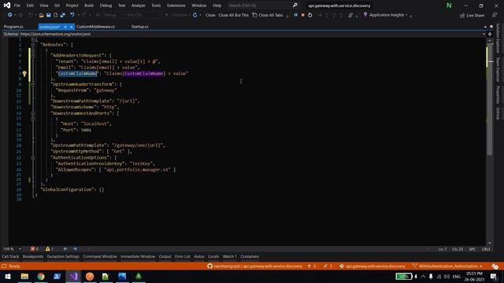Open the Schema selector dropdown arrow

(x=484, y=34)
